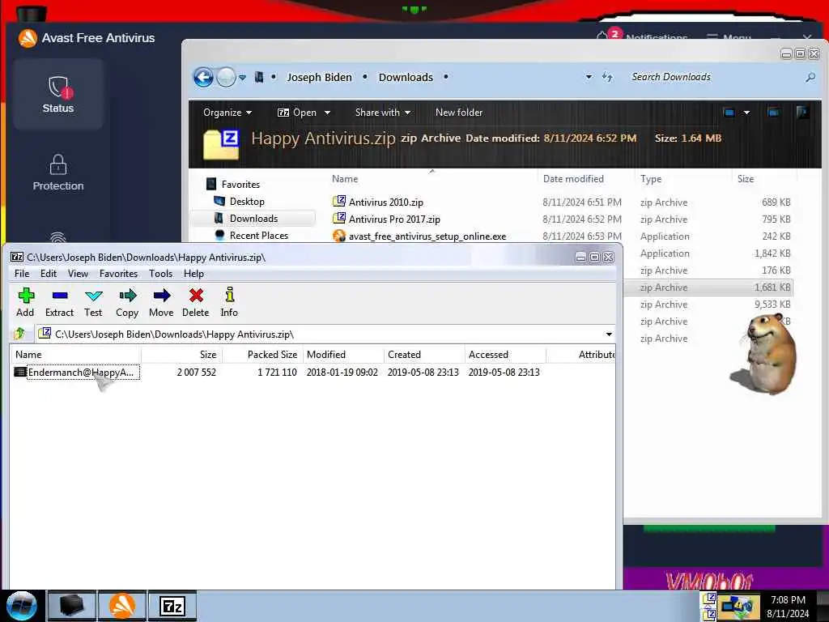Open the Tools menu in 7-Zip
Screen dimensions: 829x622
[160, 274]
